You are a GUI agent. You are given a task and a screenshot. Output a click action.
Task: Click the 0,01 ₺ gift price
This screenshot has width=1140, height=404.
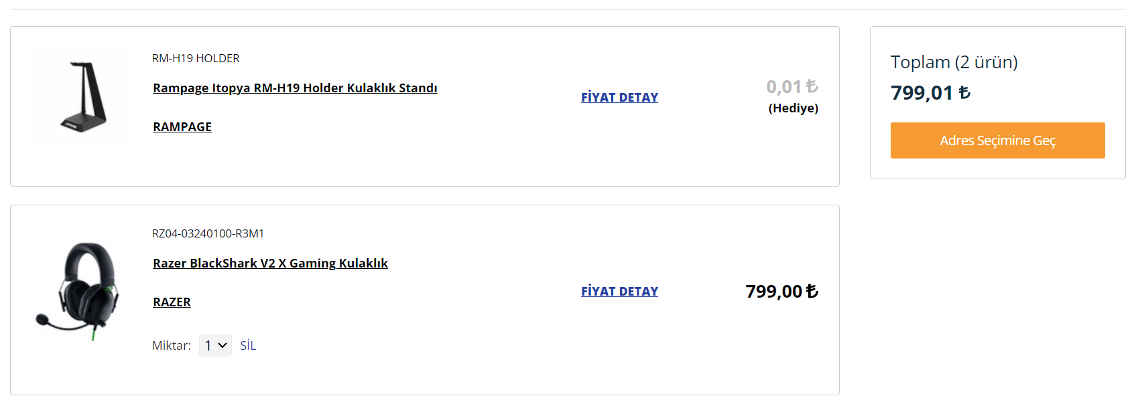(791, 87)
